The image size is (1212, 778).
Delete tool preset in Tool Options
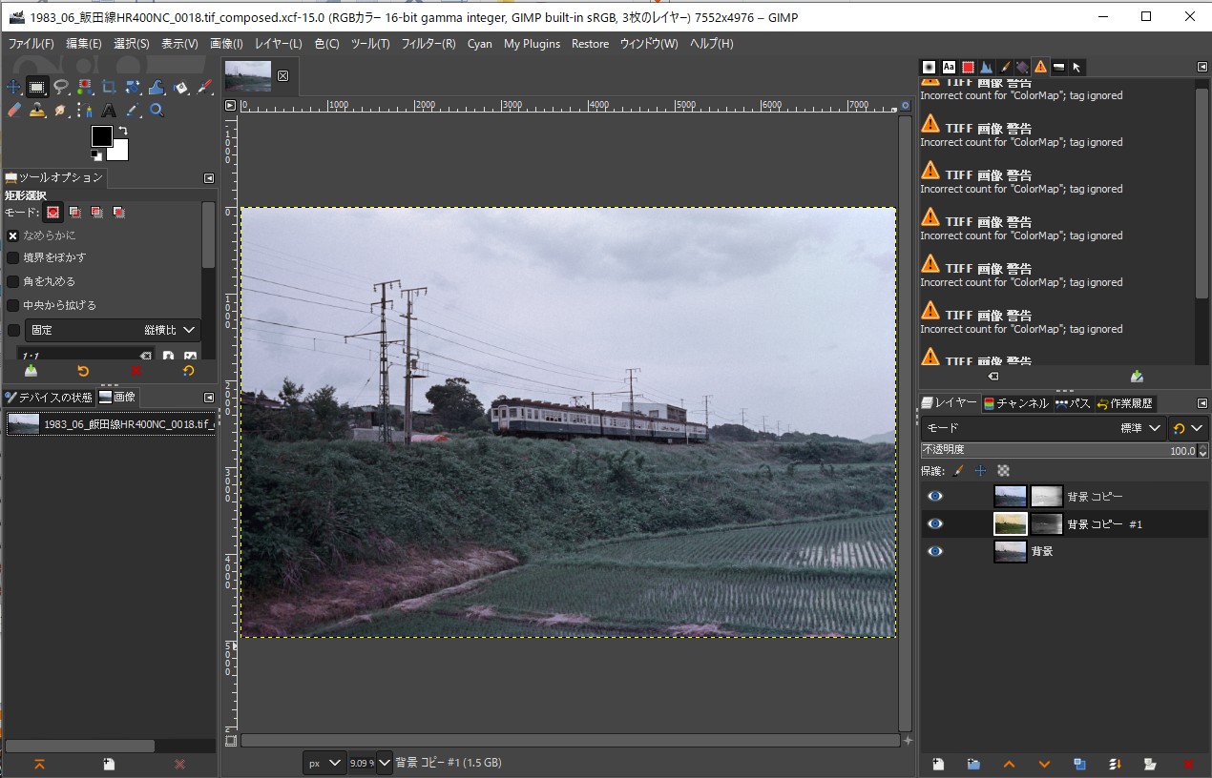(136, 371)
